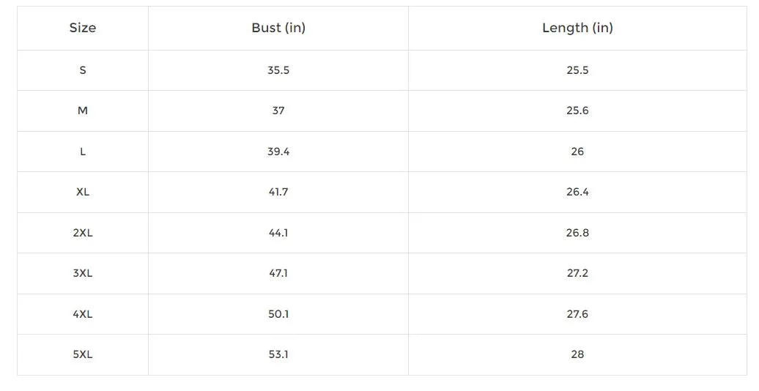Click the Length (in) column header
Screen dimensions: 759x391
coord(577,28)
